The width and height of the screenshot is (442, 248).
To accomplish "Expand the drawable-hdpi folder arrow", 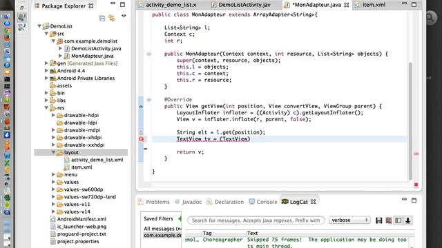I will tap(53, 115).
